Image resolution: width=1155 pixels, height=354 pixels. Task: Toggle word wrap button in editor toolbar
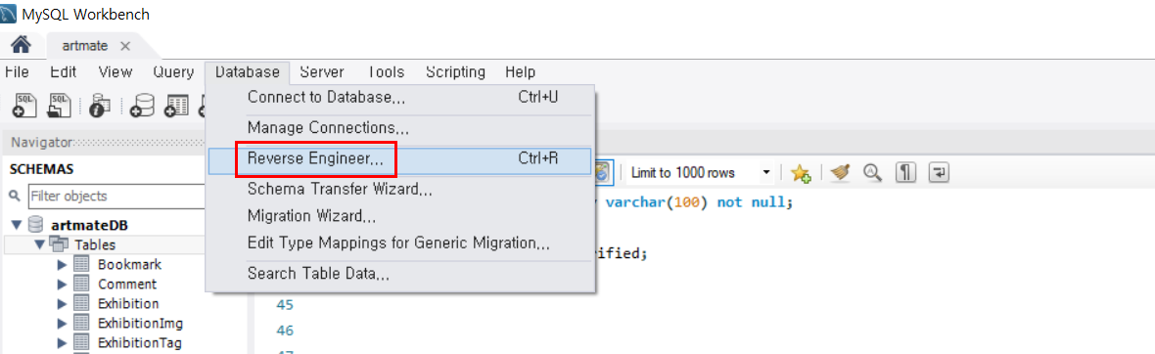(940, 172)
